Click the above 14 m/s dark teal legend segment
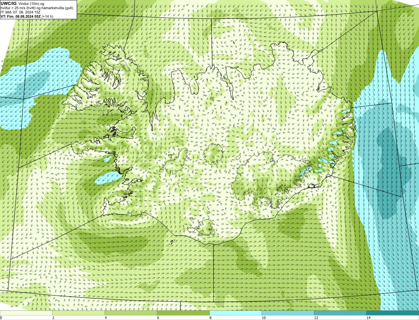The image size is (419, 320). 393,313
